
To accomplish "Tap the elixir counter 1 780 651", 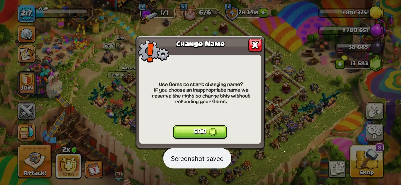I will pyautogui.click(x=350, y=30).
